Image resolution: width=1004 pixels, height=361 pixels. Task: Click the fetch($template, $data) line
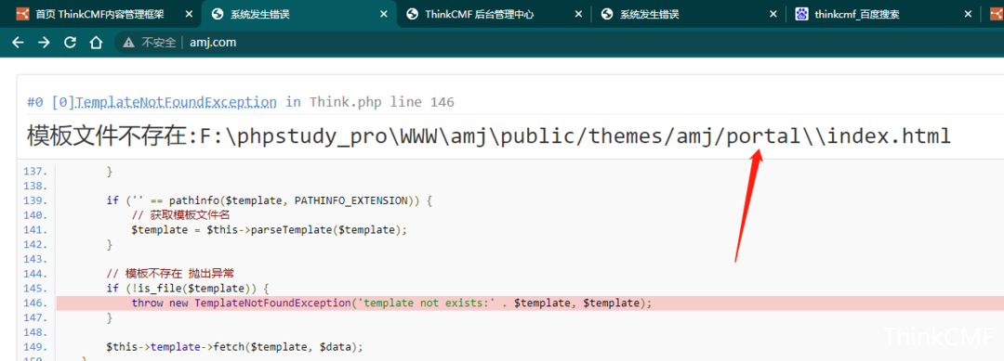point(235,347)
